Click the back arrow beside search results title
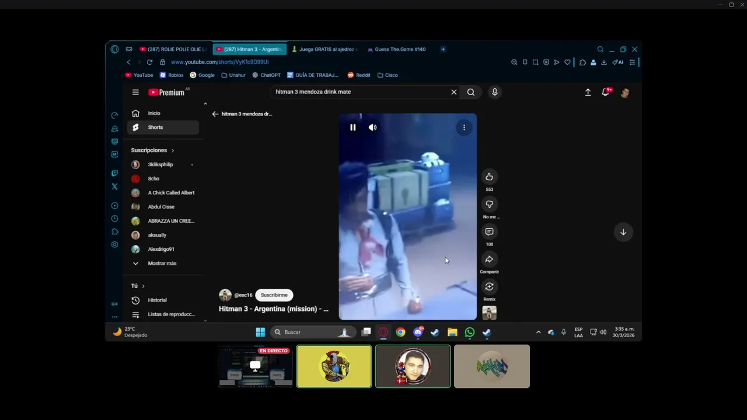This screenshot has width=747, height=420. (215, 114)
